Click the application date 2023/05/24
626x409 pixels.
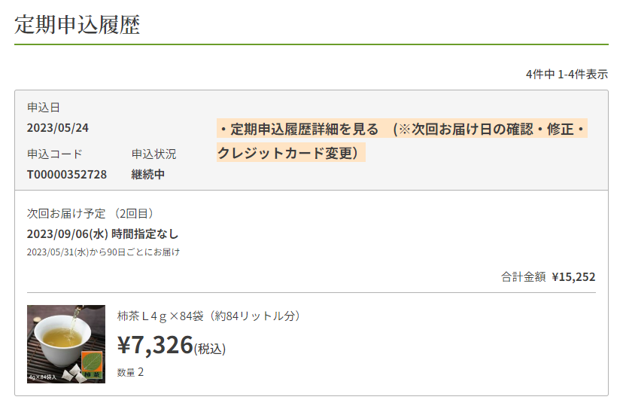point(57,128)
